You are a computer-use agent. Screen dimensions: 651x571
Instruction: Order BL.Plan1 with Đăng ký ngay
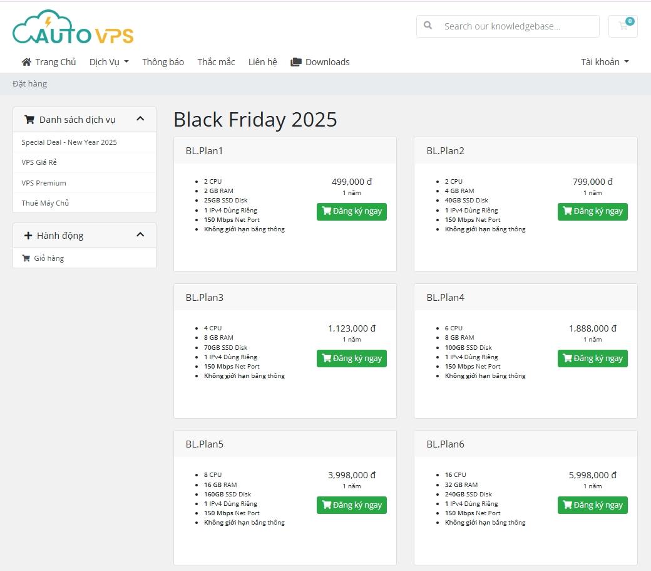(x=351, y=211)
